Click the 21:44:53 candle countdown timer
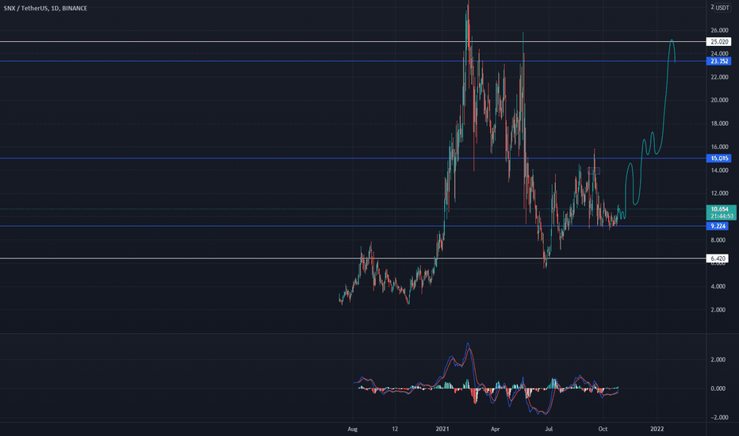 (722, 216)
